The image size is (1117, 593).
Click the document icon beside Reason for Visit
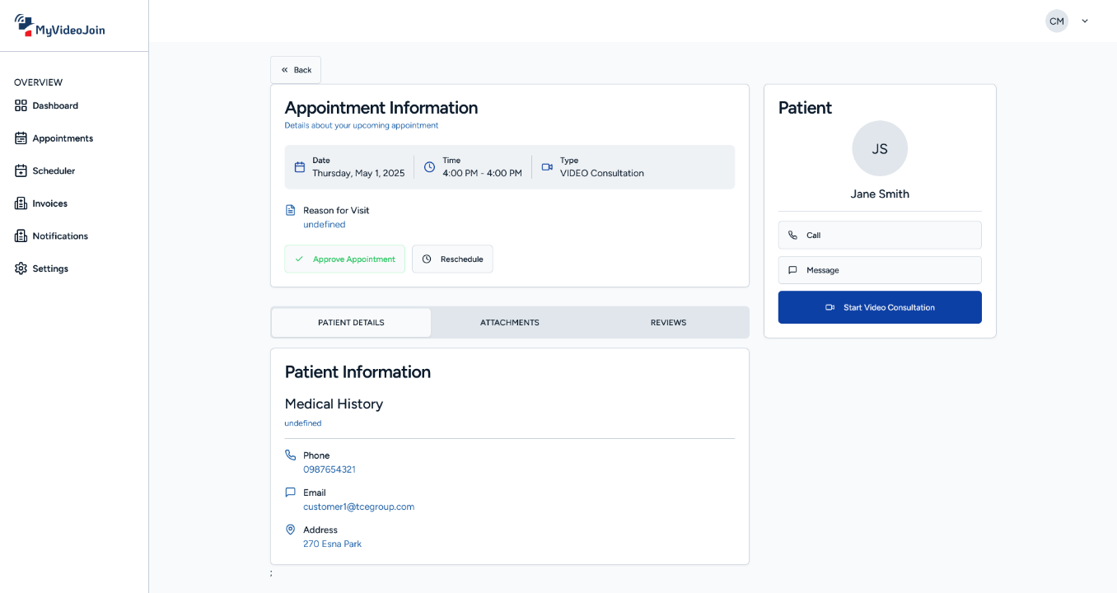pyautogui.click(x=290, y=210)
